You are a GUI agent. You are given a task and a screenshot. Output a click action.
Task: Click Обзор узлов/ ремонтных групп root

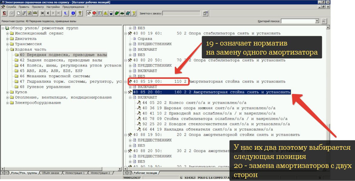pos(44,28)
